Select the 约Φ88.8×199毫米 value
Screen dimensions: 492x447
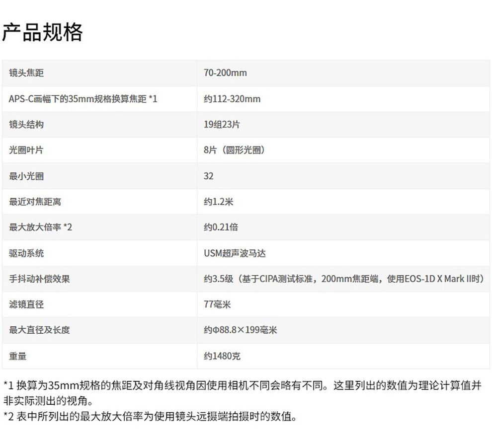click(241, 330)
